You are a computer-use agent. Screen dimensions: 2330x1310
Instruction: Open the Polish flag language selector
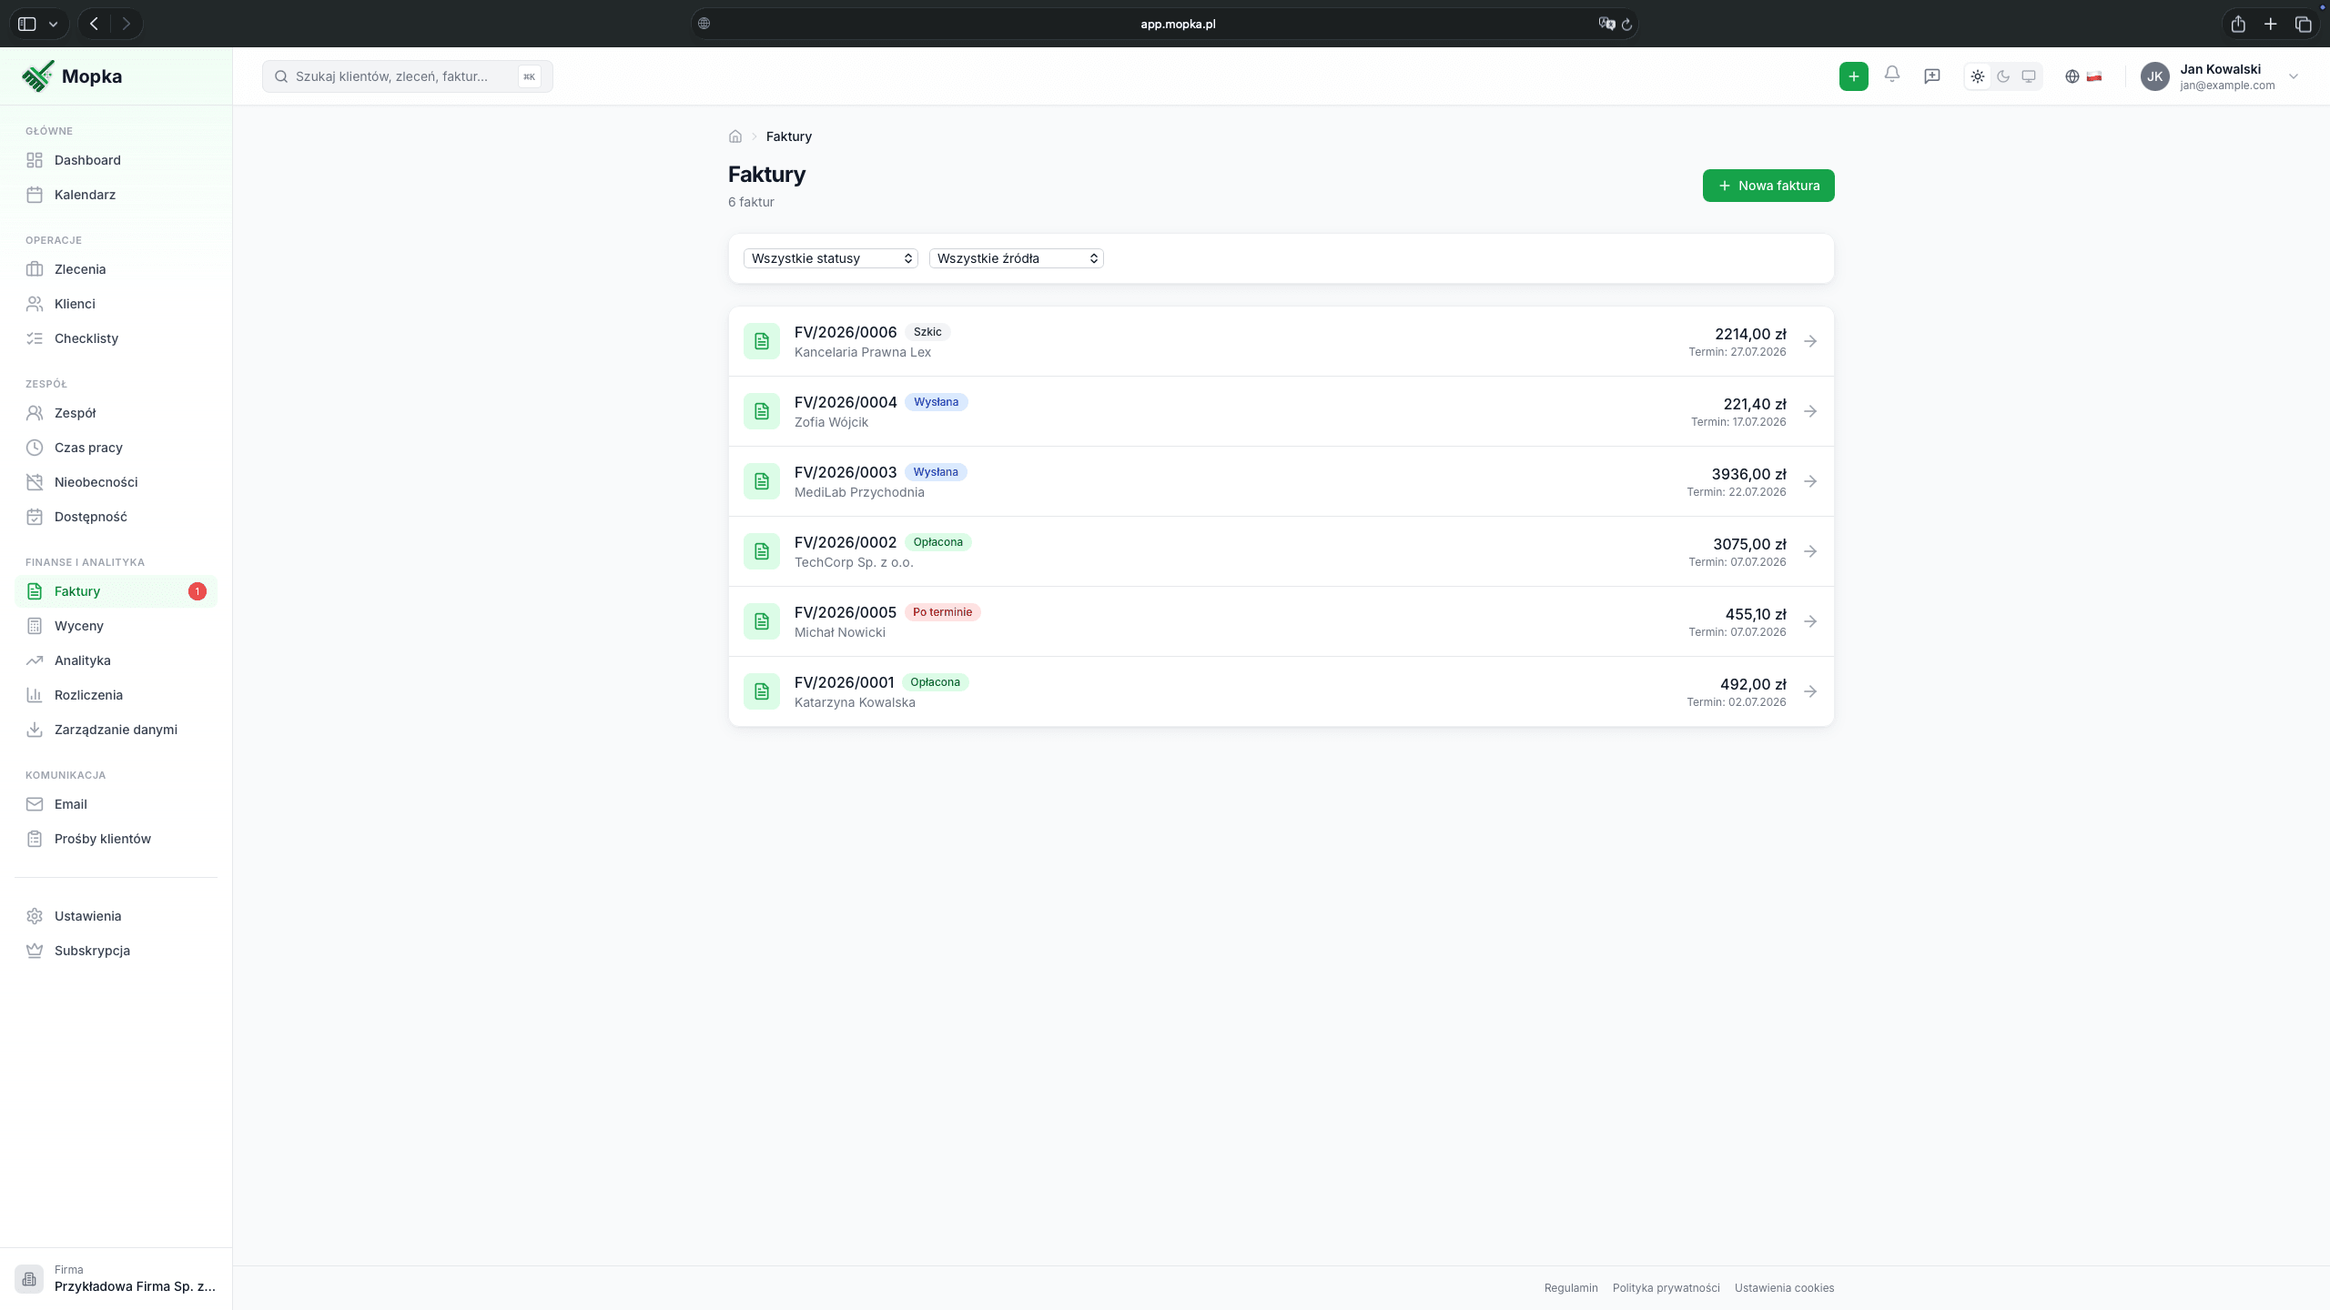2093,76
